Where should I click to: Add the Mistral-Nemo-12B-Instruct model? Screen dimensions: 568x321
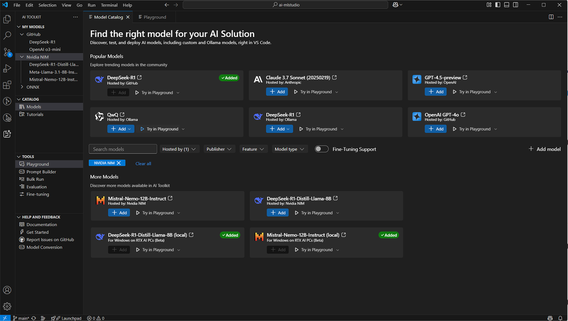click(x=119, y=213)
